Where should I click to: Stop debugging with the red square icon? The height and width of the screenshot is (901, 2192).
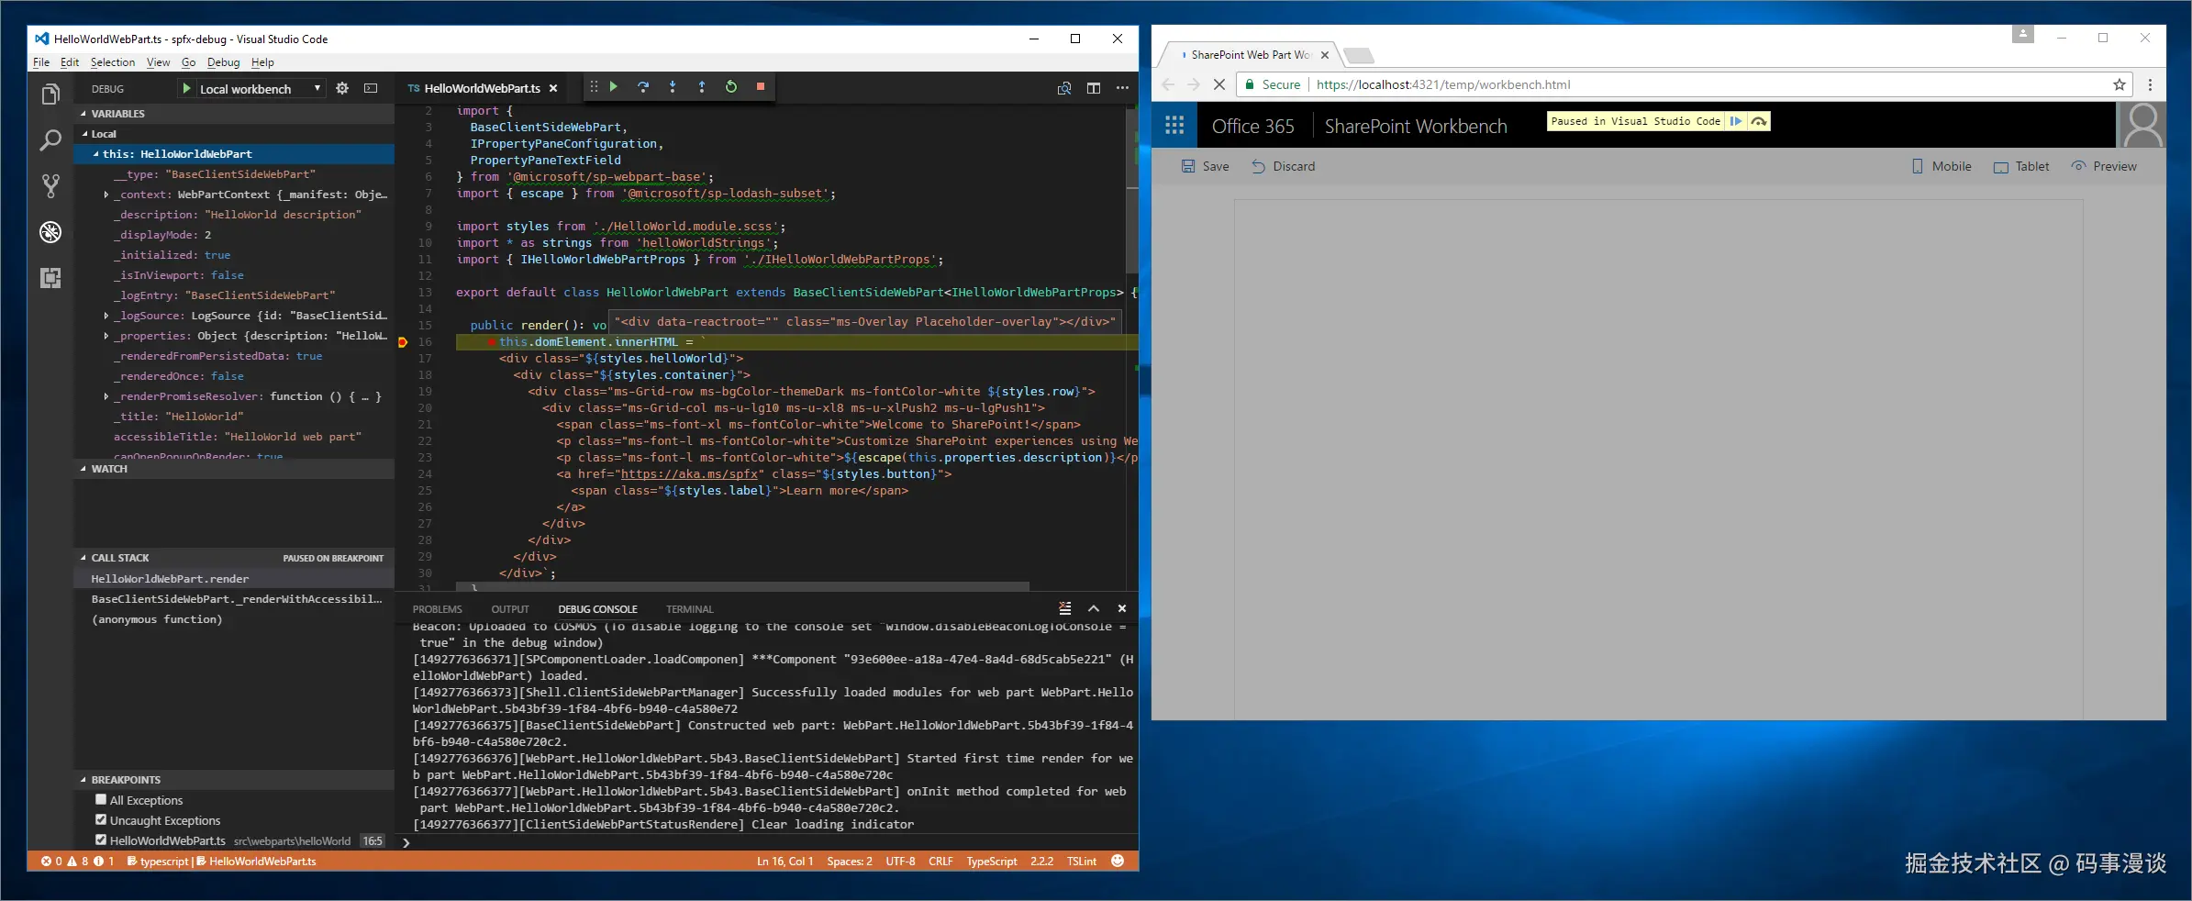click(x=761, y=86)
